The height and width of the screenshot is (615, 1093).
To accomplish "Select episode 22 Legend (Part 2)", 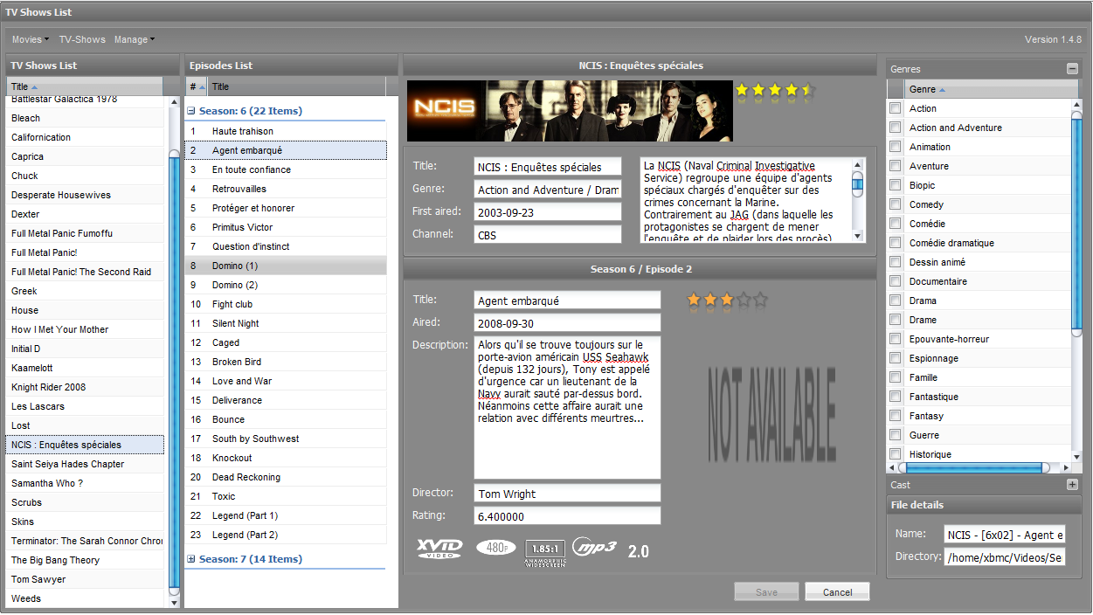I will 286,535.
